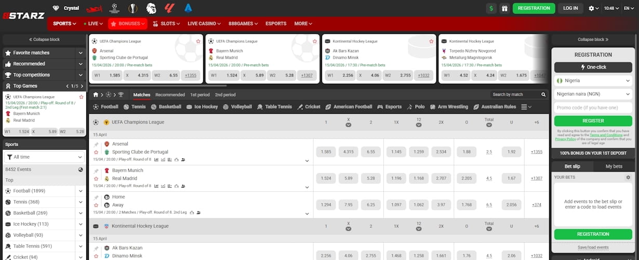
Task: Click the trophy breadcrumb icon
Action: [x=121, y=95]
